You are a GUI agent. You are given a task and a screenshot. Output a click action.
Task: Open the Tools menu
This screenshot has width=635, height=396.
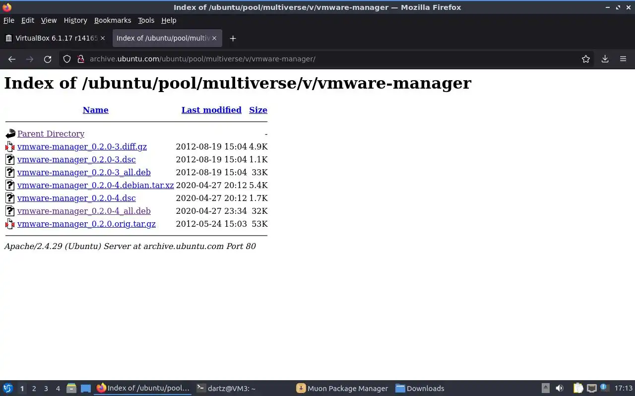(146, 20)
